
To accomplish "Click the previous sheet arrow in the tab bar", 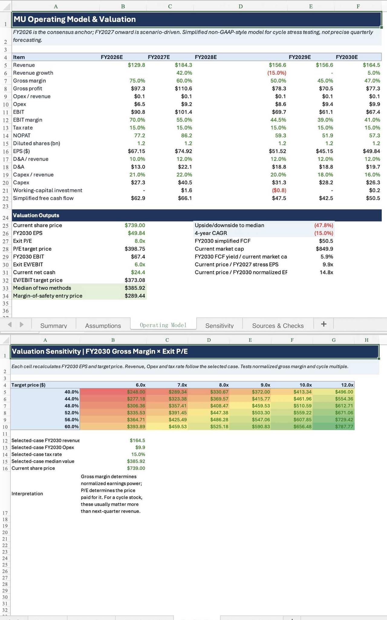I will coord(10,325).
